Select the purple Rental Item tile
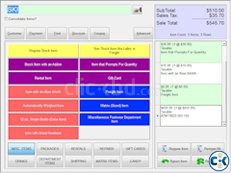 43,78
